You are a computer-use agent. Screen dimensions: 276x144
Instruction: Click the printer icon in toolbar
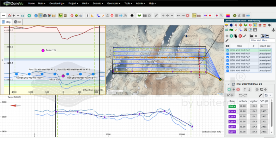coord(132,16)
